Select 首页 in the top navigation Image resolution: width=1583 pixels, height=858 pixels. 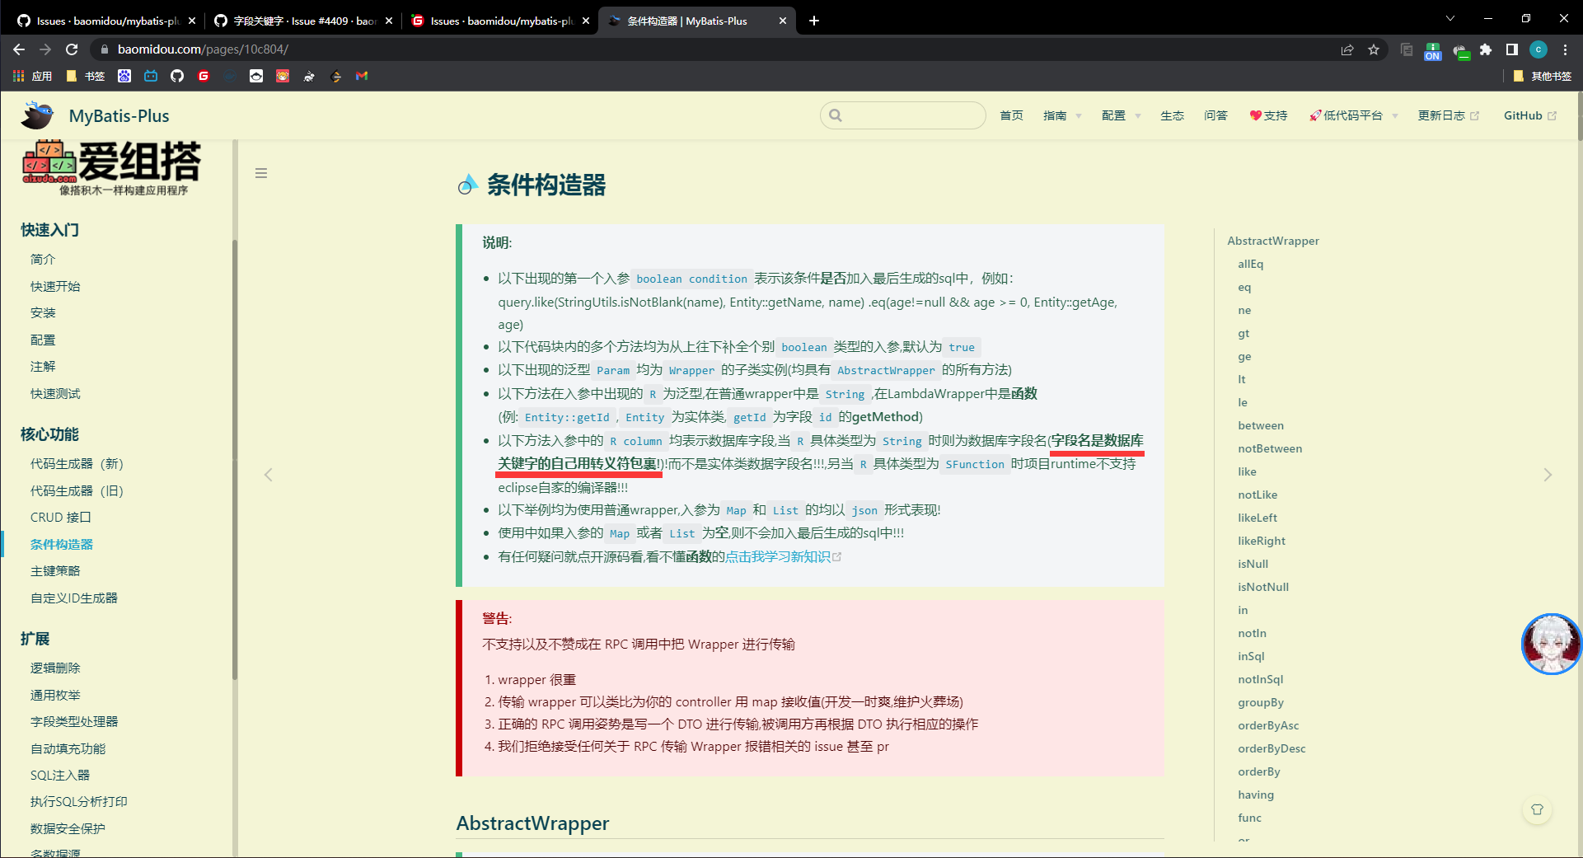click(x=1011, y=115)
